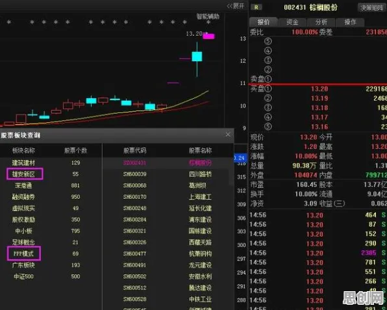The width and height of the screenshot is (387, 310).
Task: Switch to the 分析 tab
Action: tap(321, 22)
